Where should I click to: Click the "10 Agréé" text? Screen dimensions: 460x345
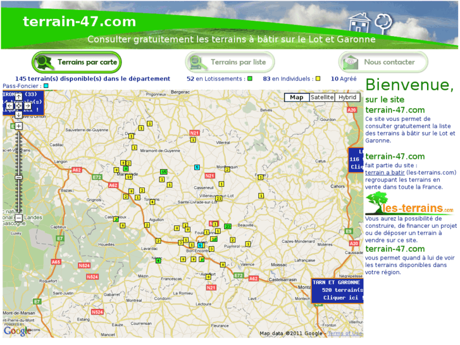344,78
